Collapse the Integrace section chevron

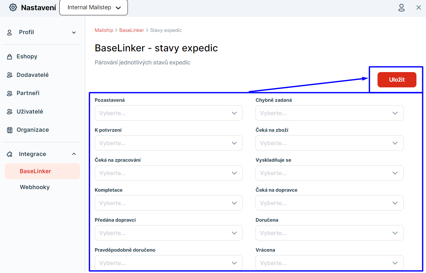point(74,154)
